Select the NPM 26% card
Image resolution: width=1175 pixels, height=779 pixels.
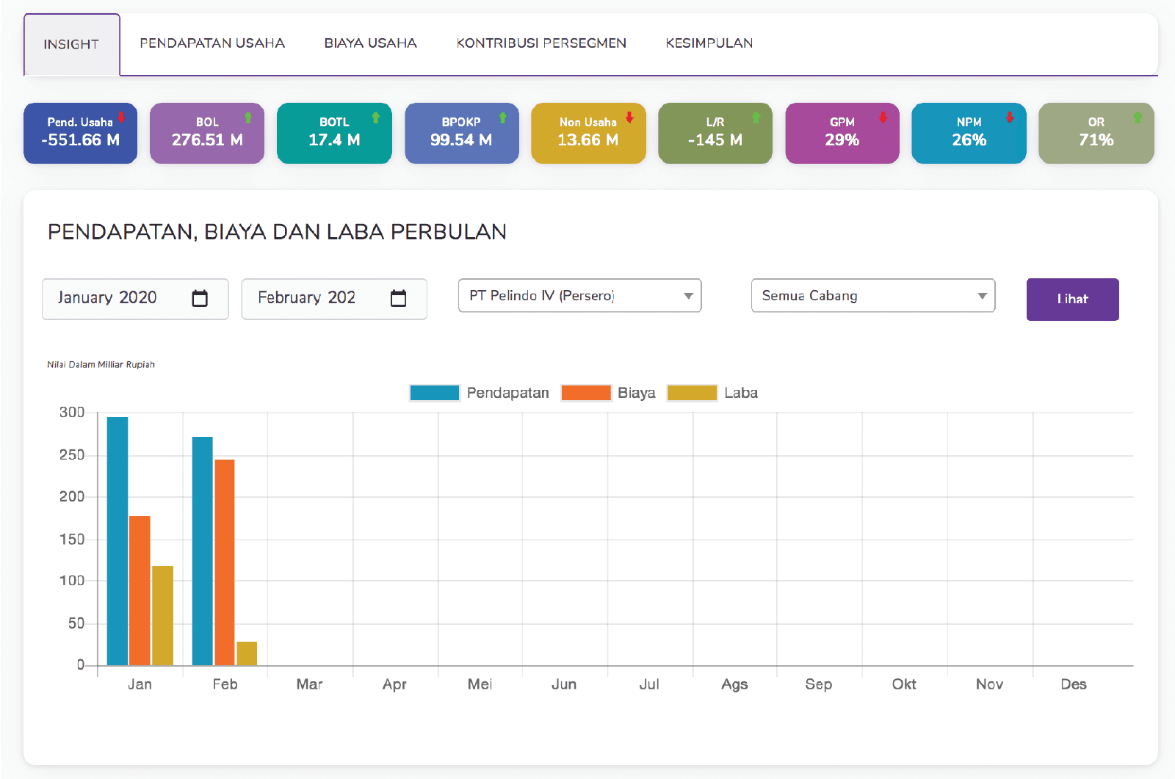969,133
